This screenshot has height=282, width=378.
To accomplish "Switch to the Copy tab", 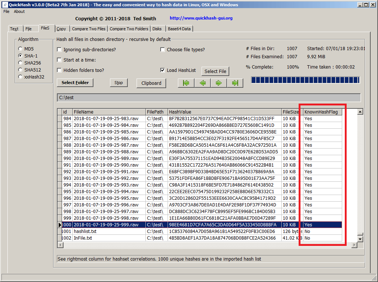I will point(61,29).
